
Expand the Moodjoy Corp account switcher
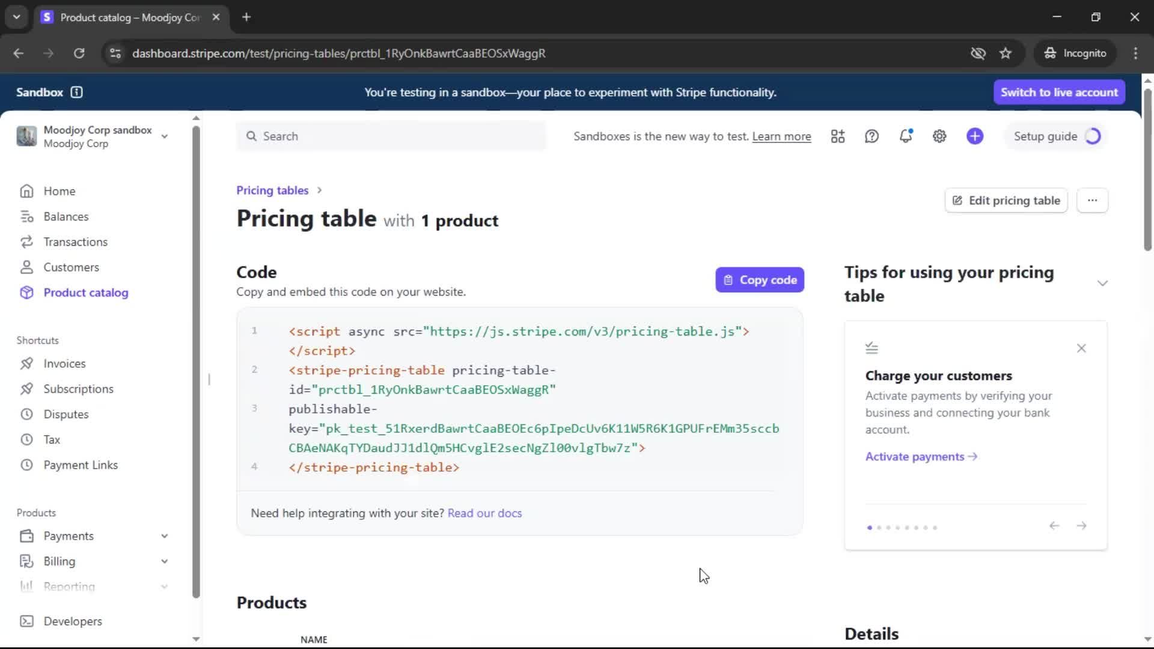coord(164,136)
